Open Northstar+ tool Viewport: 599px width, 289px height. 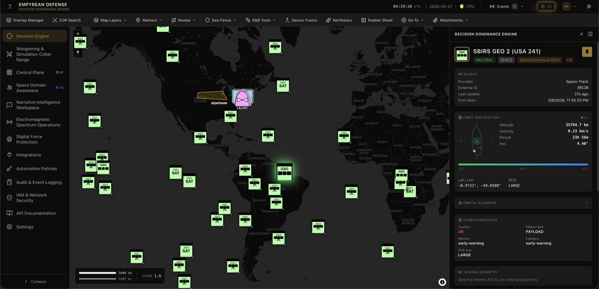[x=339, y=20]
